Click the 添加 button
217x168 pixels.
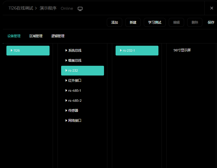(x=115, y=22)
